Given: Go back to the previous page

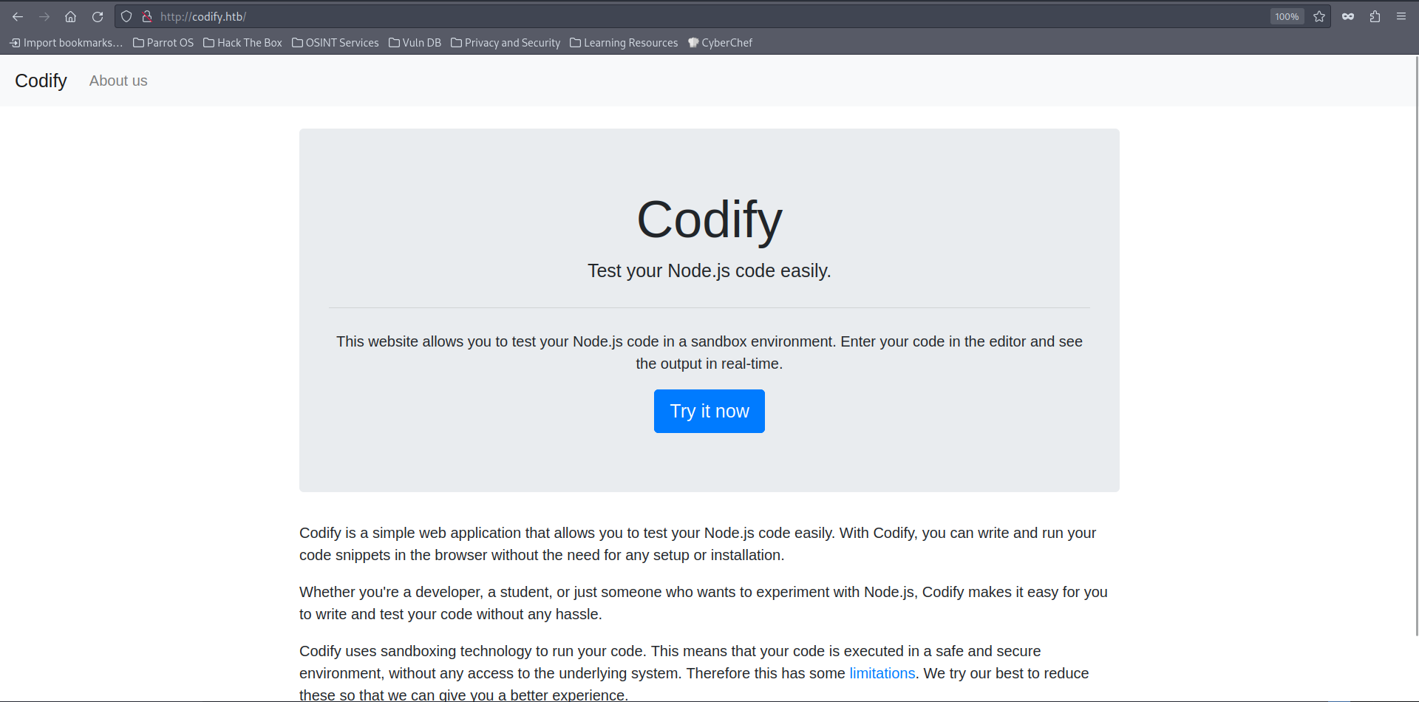Looking at the screenshot, I should tap(18, 16).
